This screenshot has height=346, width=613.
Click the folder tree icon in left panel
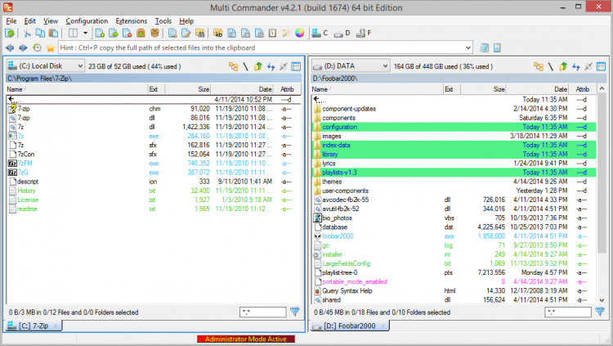pyautogui.click(x=234, y=66)
